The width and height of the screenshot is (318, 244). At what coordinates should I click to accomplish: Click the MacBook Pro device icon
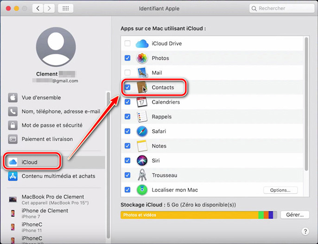pyautogui.click(x=13, y=199)
